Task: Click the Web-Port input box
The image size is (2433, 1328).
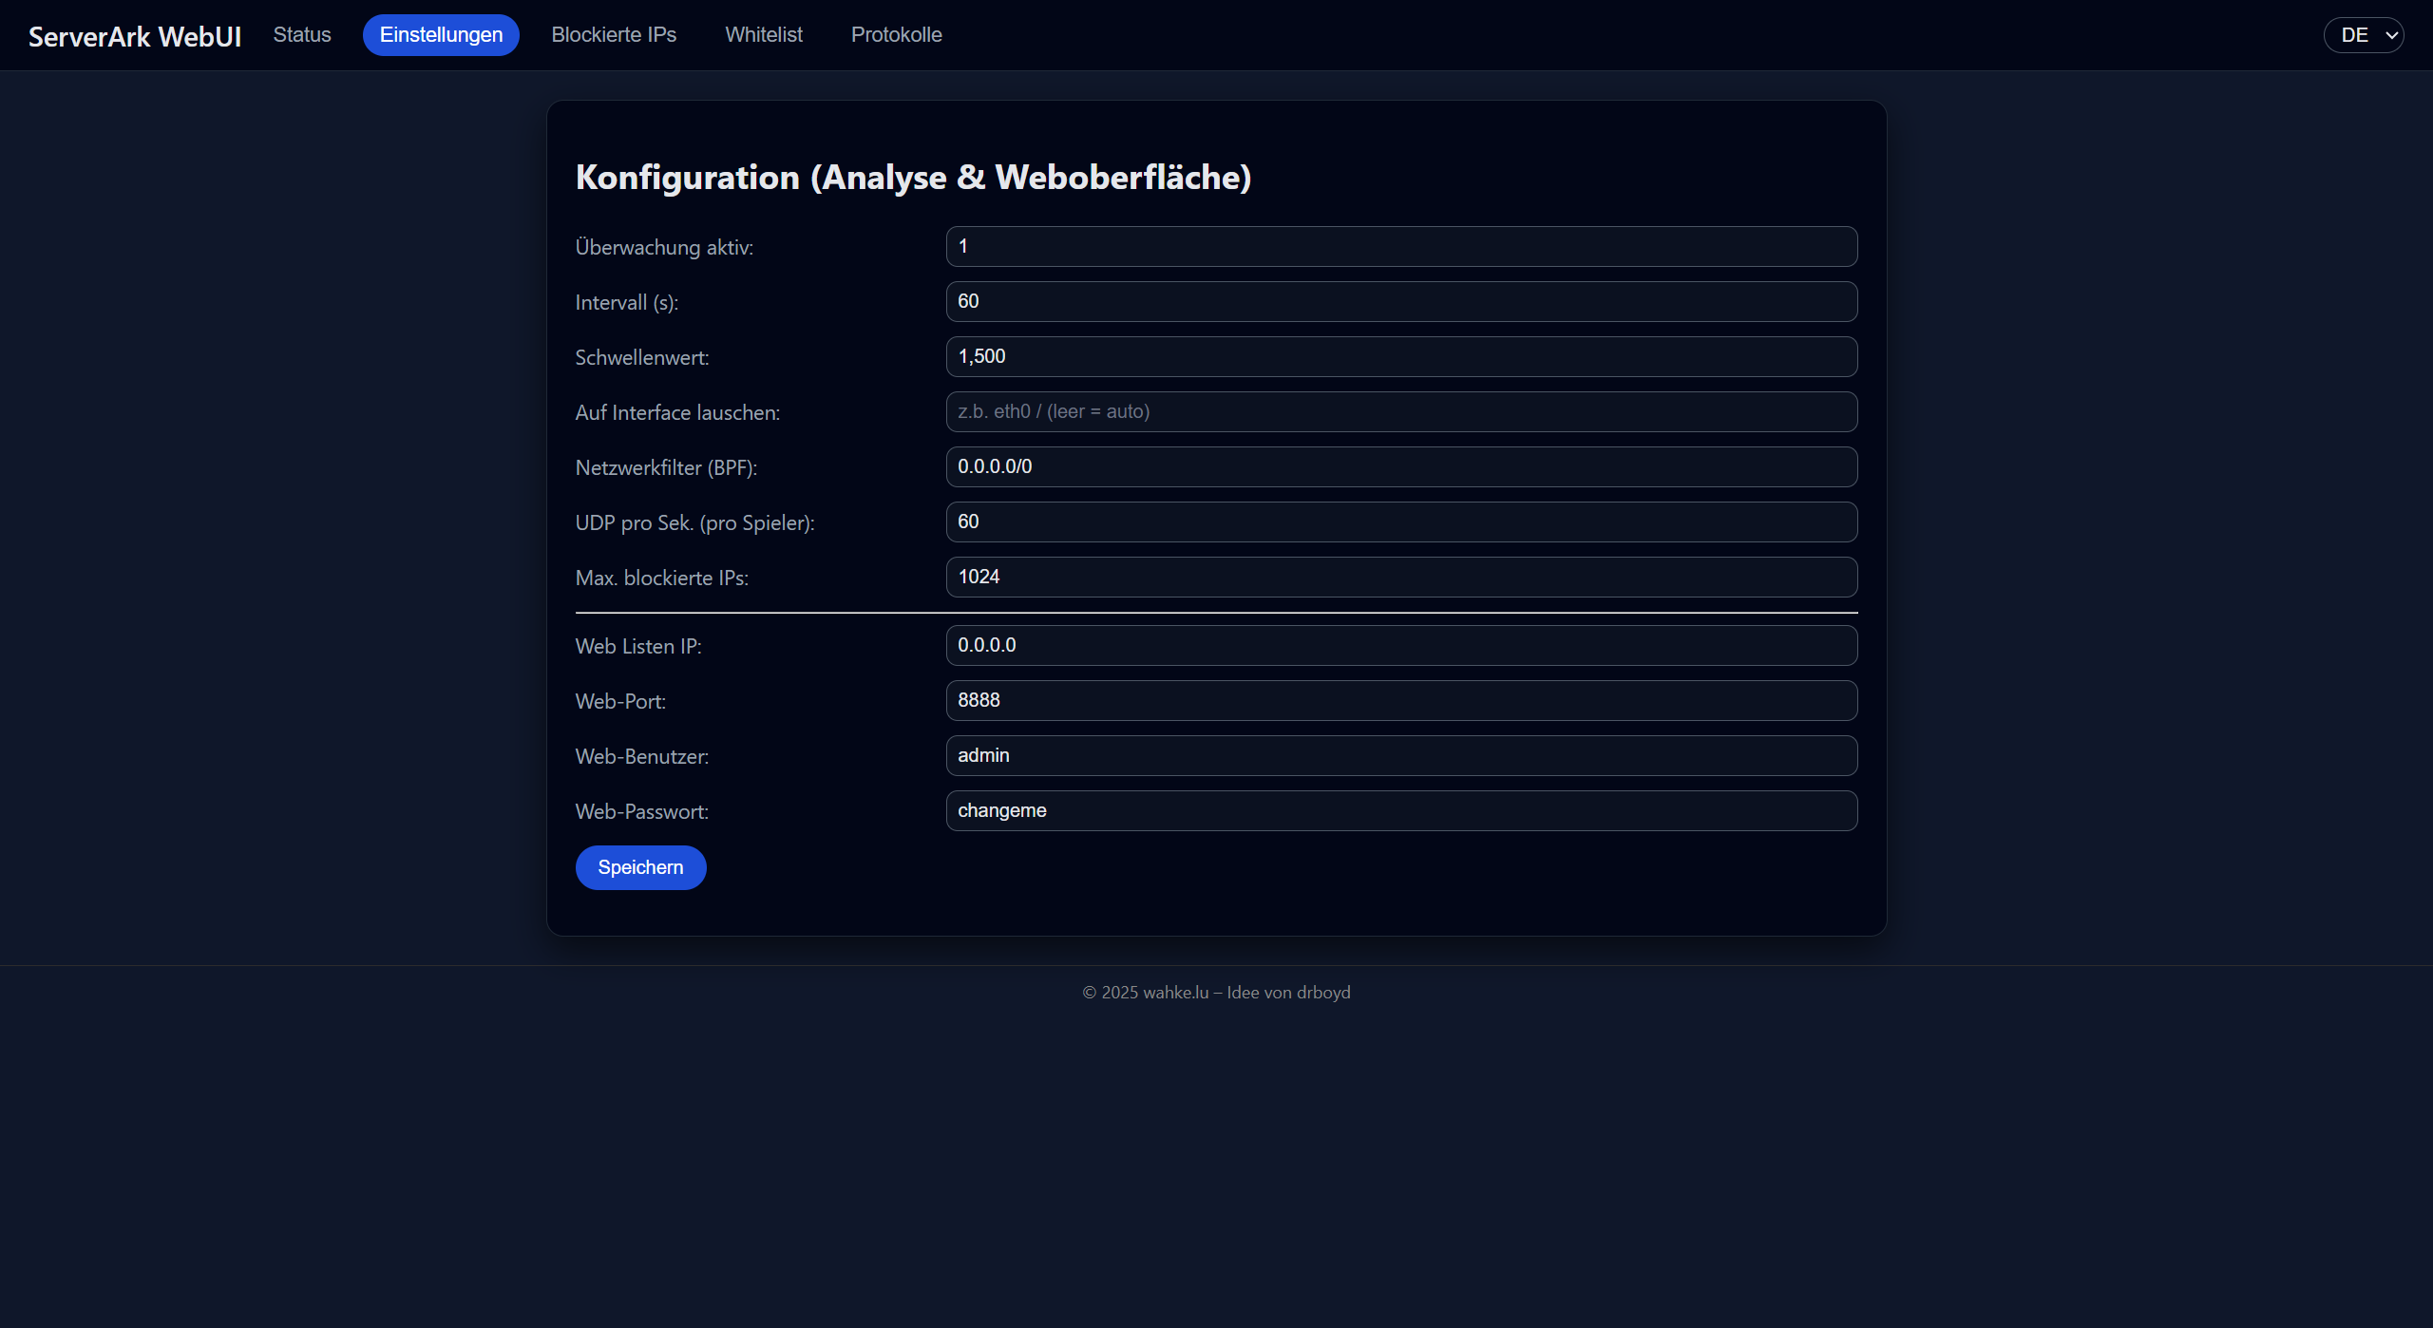Action: [x=1401, y=701]
